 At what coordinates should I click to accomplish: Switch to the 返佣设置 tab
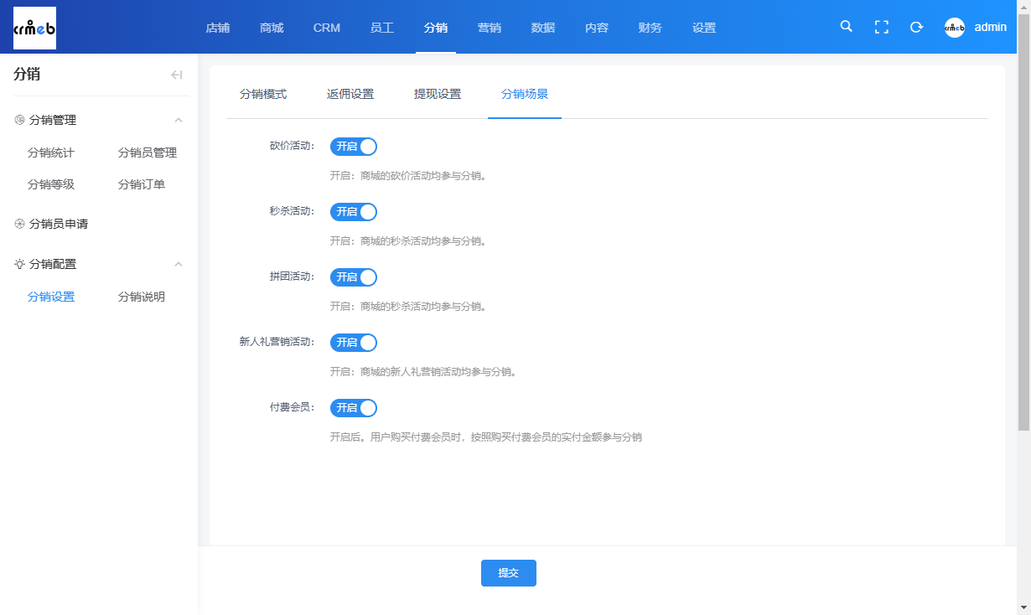coord(350,94)
